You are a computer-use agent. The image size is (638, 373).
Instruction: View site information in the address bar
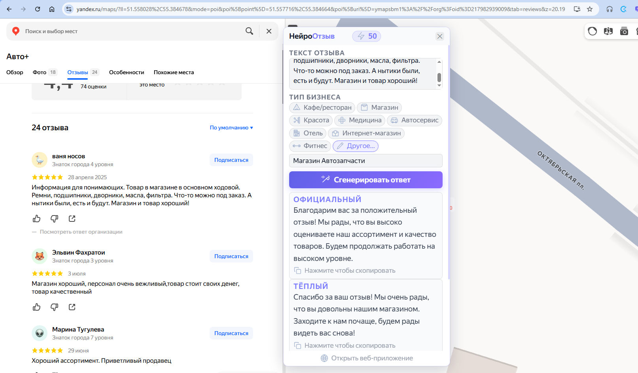click(69, 9)
